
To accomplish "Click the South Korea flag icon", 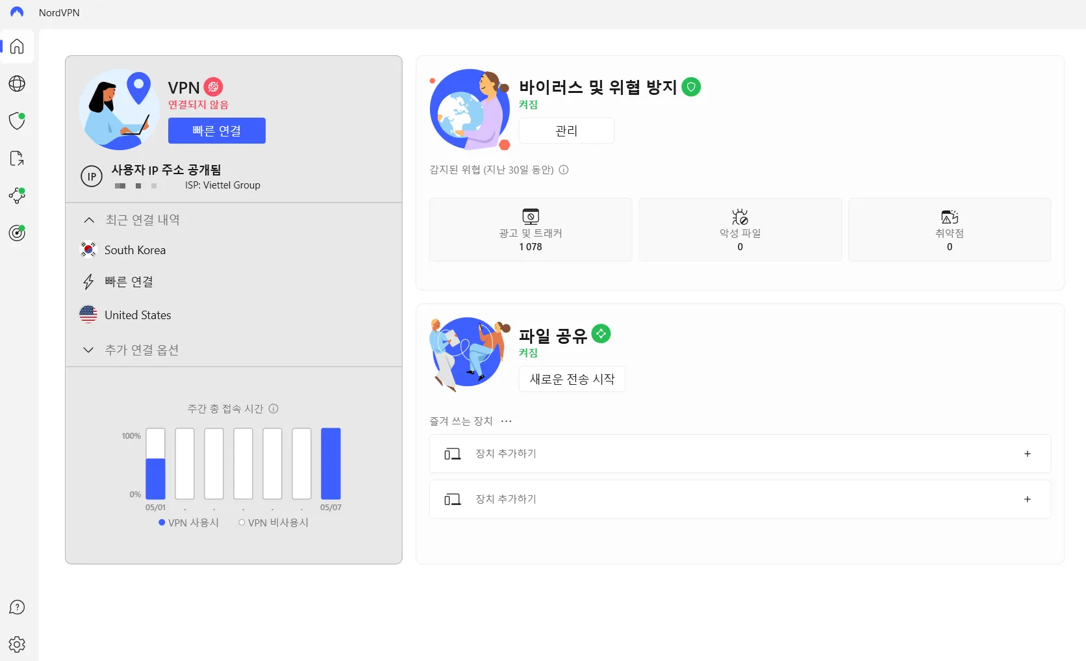I will tap(88, 250).
